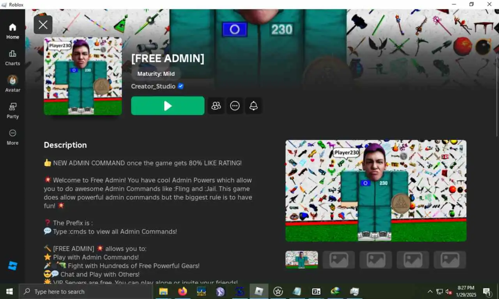This screenshot has height=299, width=499.
Task: Restore down the Roblox window
Action: (x=472, y=4)
